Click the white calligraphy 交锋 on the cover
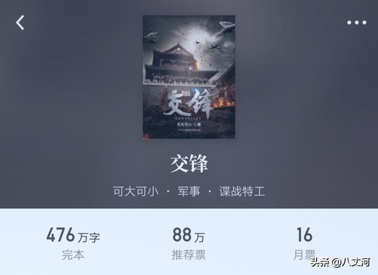 coord(188,103)
